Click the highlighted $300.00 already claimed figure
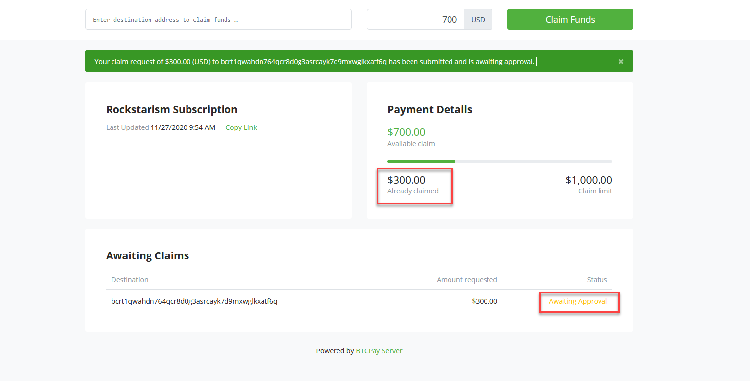 tap(407, 180)
